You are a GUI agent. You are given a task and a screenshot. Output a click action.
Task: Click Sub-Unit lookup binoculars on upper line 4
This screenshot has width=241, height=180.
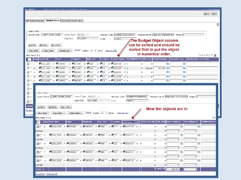(x=88, y=76)
